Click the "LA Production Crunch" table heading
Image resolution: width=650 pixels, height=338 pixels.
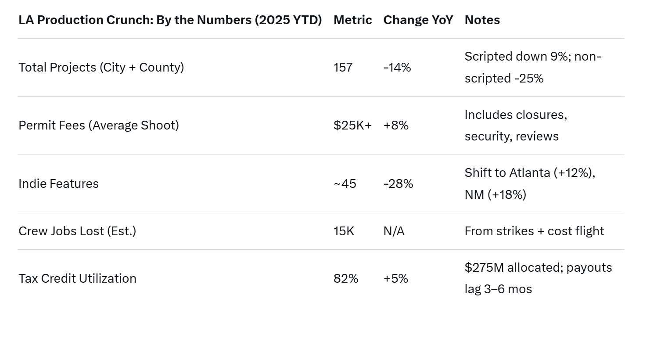[170, 20]
